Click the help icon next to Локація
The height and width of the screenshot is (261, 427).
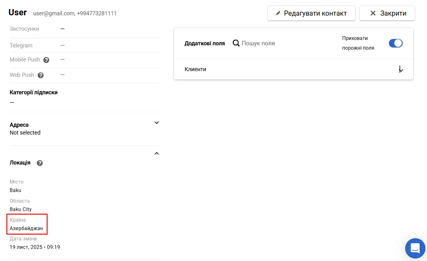39,163
